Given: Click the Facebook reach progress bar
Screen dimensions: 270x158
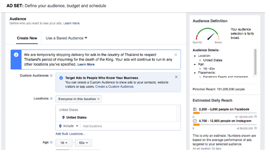Looking at the screenshot, I should tap(225, 113).
